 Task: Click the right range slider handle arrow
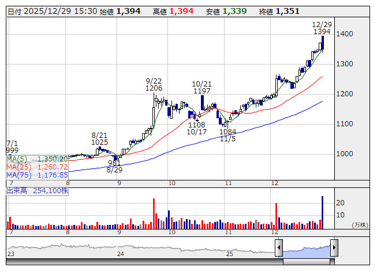(x=334, y=248)
